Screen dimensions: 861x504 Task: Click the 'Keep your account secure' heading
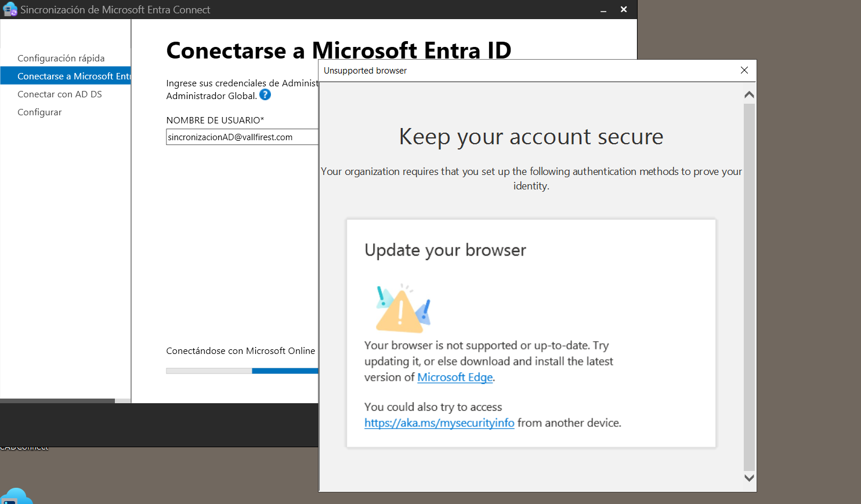531,137
